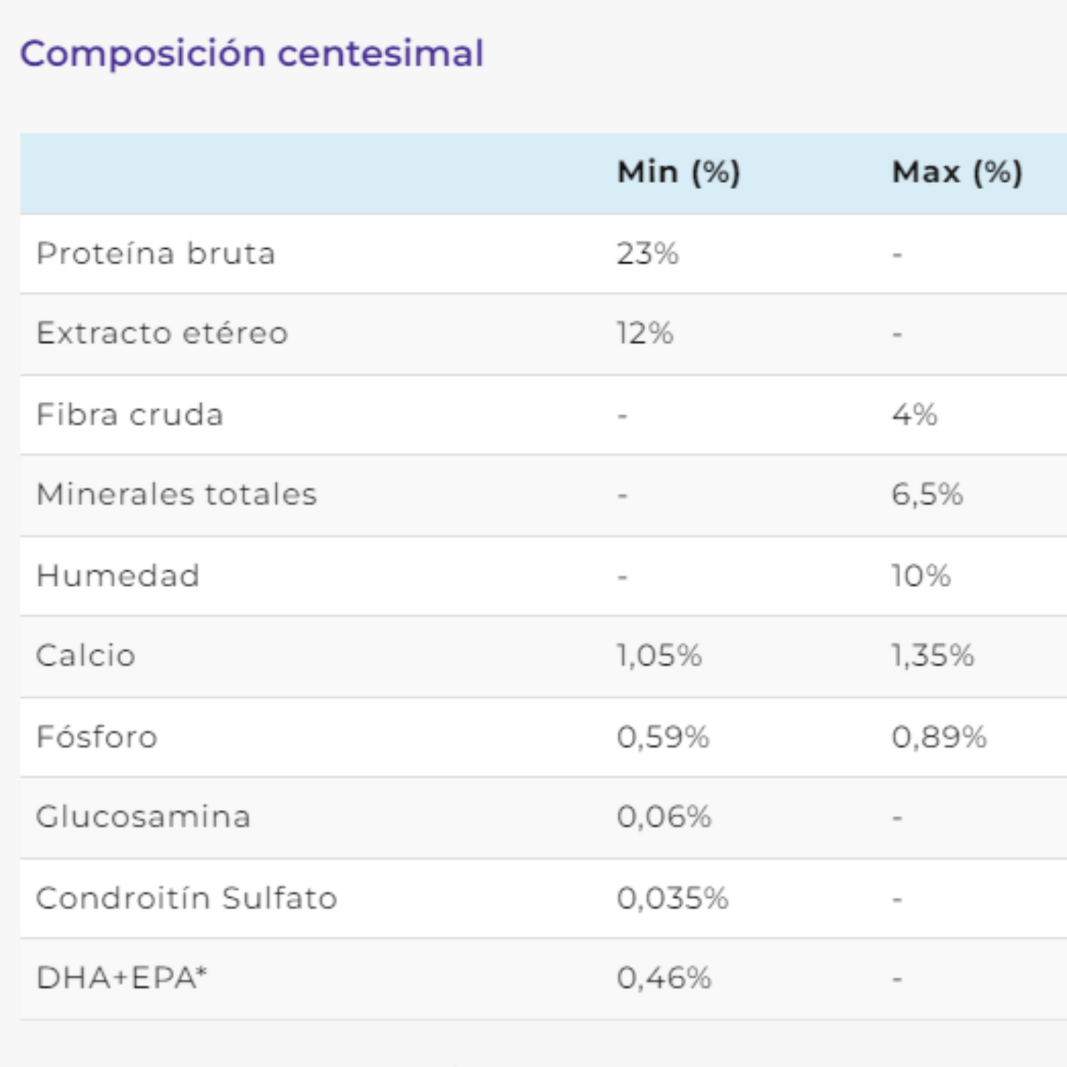The width and height of the screenshot is (1067, 1067).
Task: Select the Min (%) column header
Action: pos(679,173)
